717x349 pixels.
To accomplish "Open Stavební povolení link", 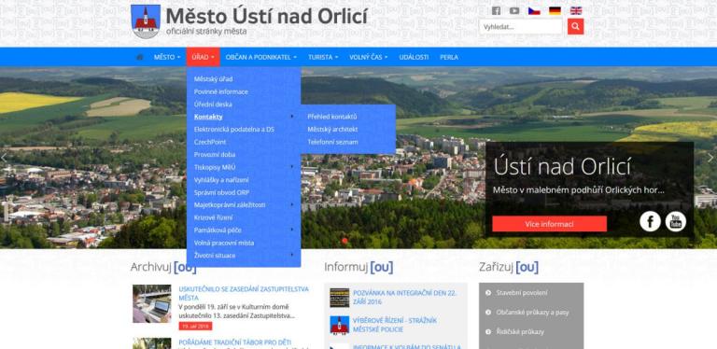I will click(x=522, y=293).
